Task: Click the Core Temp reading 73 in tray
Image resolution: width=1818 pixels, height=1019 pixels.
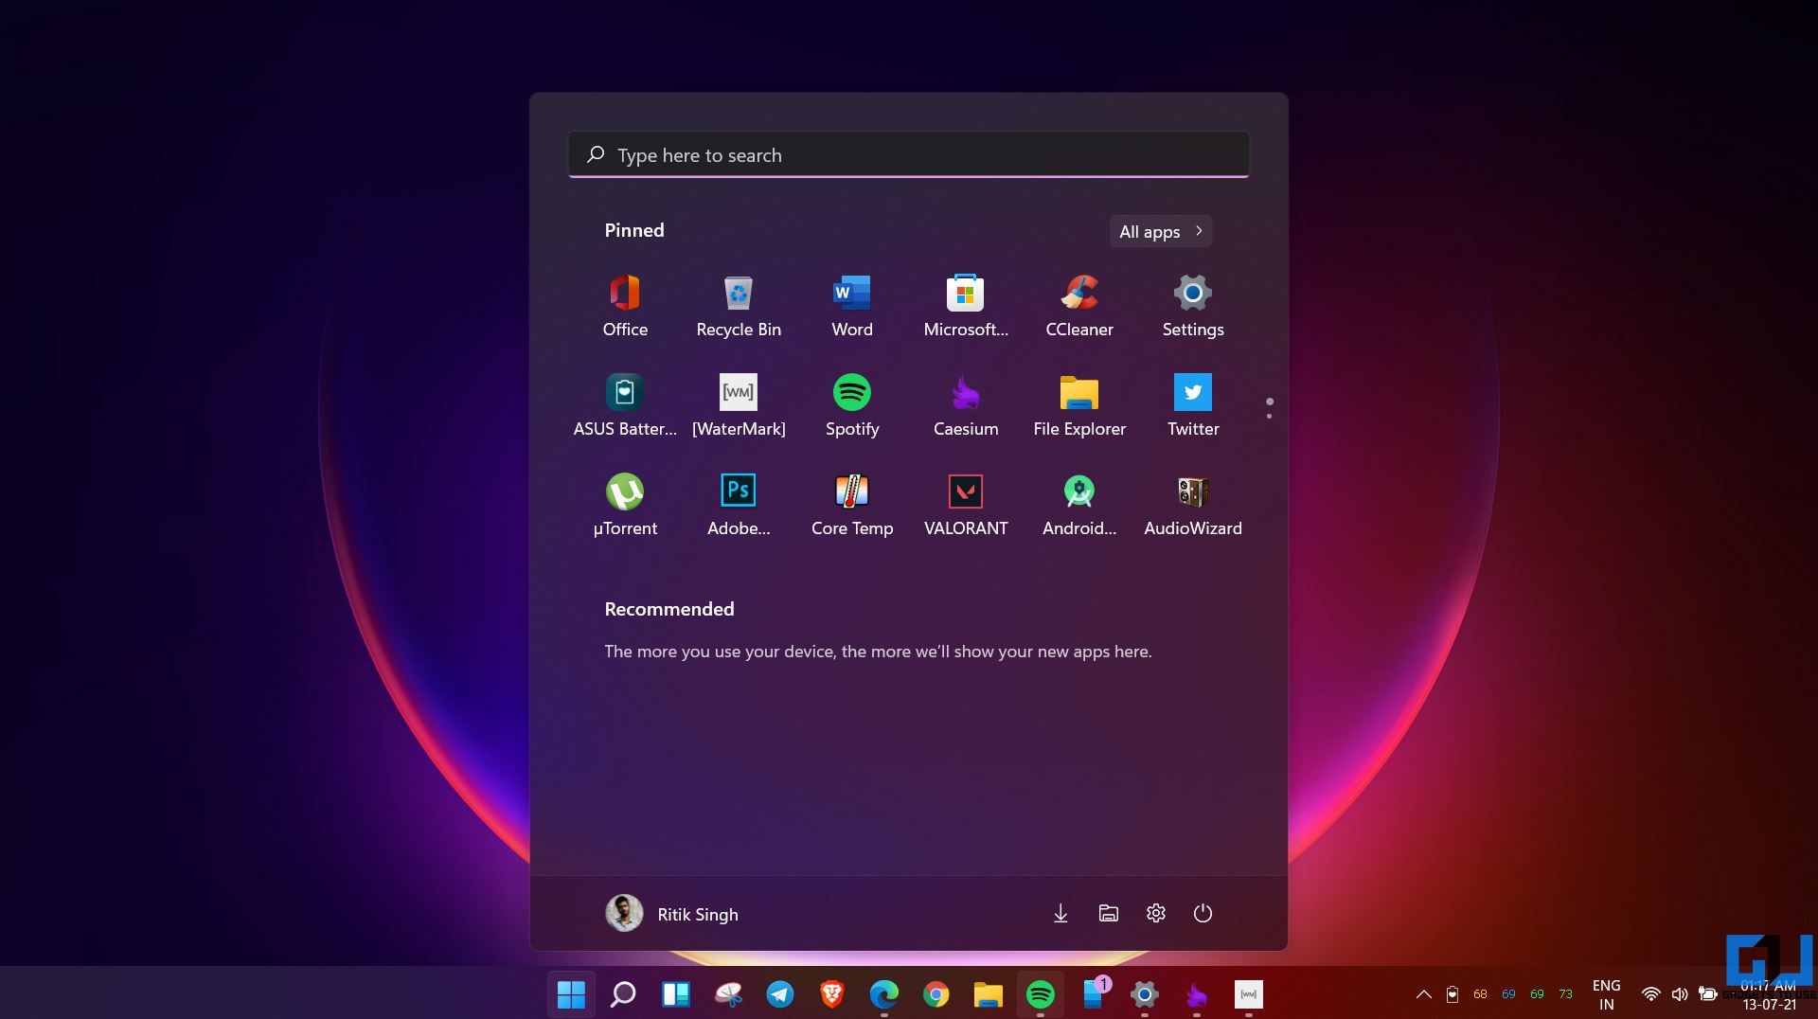Action: pos(1565,994)
